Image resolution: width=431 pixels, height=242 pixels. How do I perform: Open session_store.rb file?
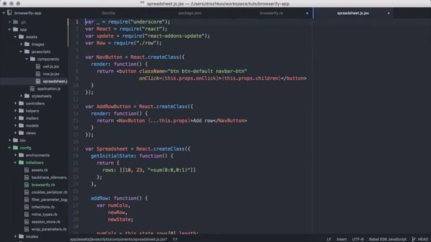pyautogui.click(x=46, y=222)
